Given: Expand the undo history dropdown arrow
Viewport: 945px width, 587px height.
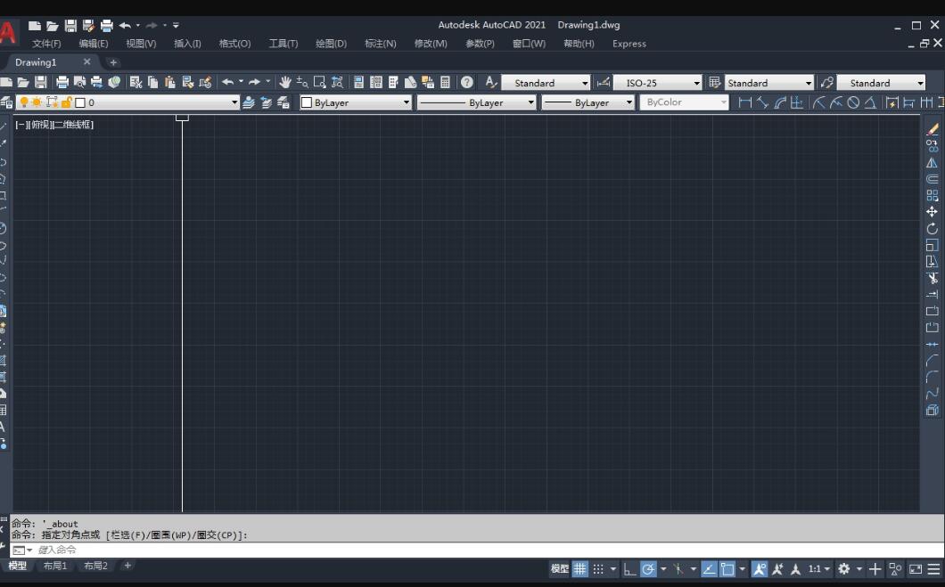Looking at the screenshot, I should [x=138, y=25].
